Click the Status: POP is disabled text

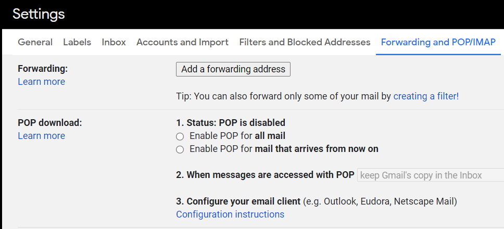pos(231,123)
